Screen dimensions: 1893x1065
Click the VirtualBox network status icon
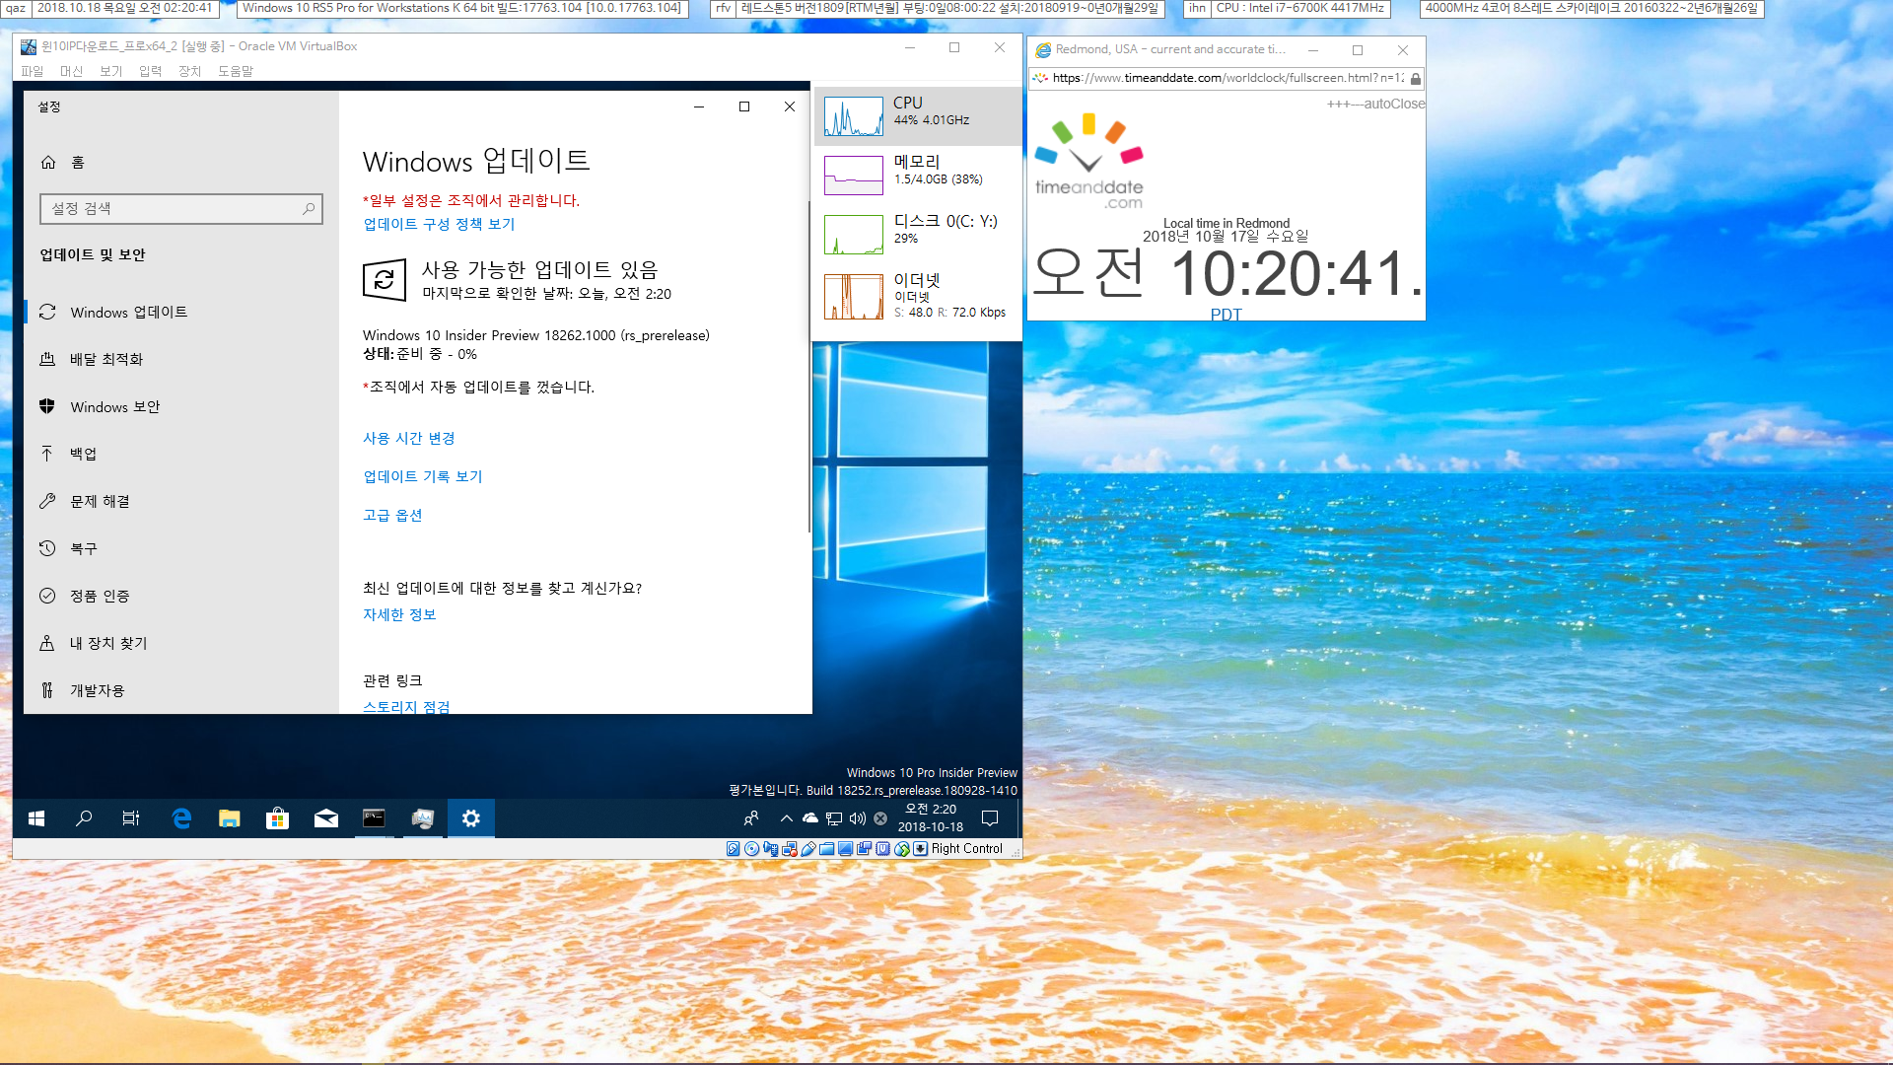click(x=789, y=849)
